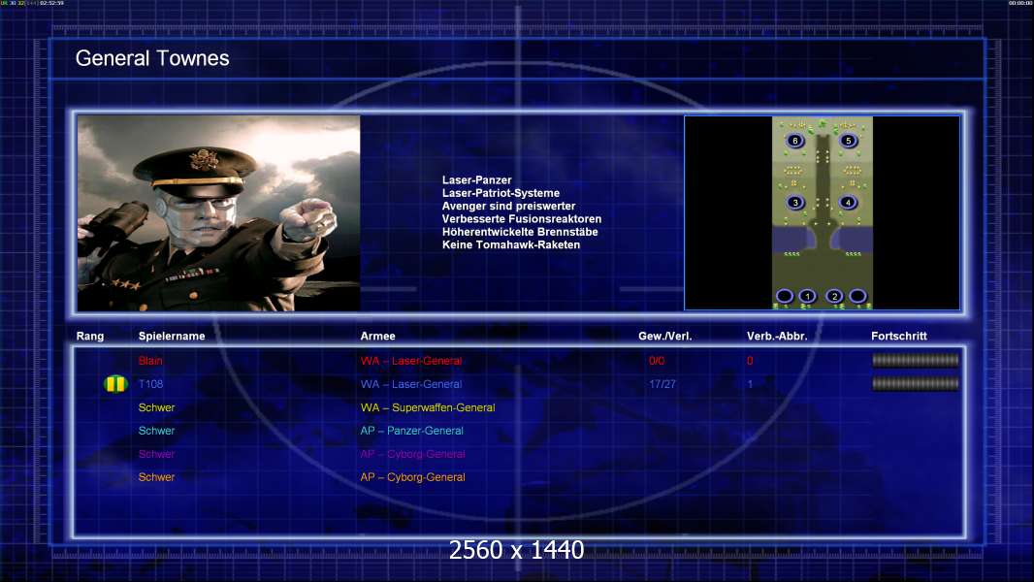This screenshot has width=1034, height=582.
Task: Select 'Verbesserte Fusionsreaktoren' line
Action: point(522,219)
